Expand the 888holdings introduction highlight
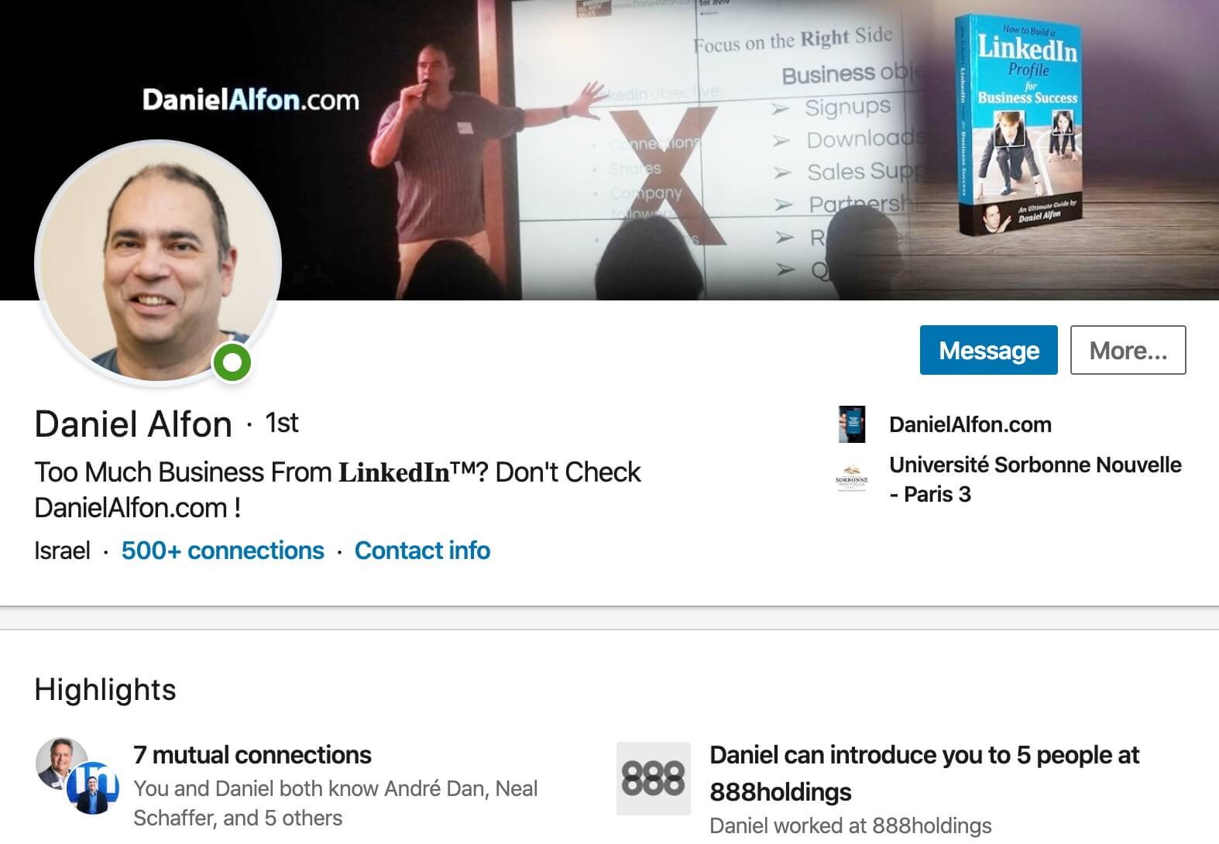1219x844 pixels. click(x=925, y=772)
